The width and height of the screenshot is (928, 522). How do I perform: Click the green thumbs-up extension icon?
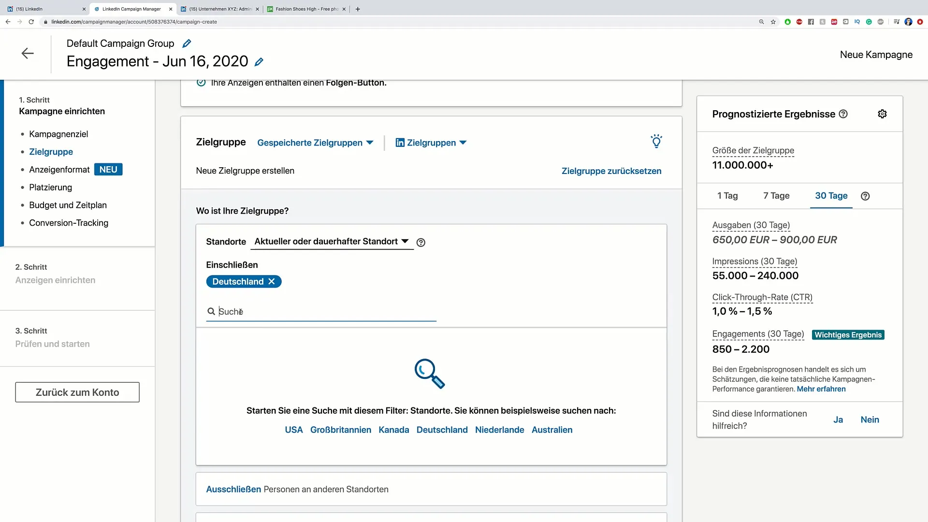787,22
